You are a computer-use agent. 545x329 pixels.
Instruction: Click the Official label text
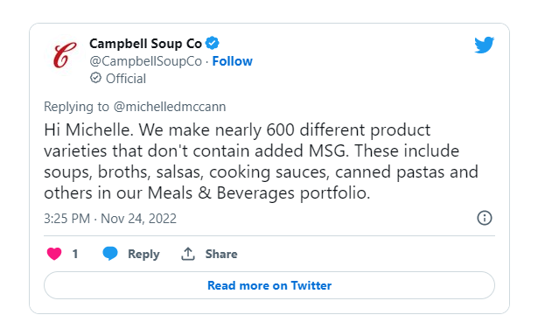coord(126,79)
